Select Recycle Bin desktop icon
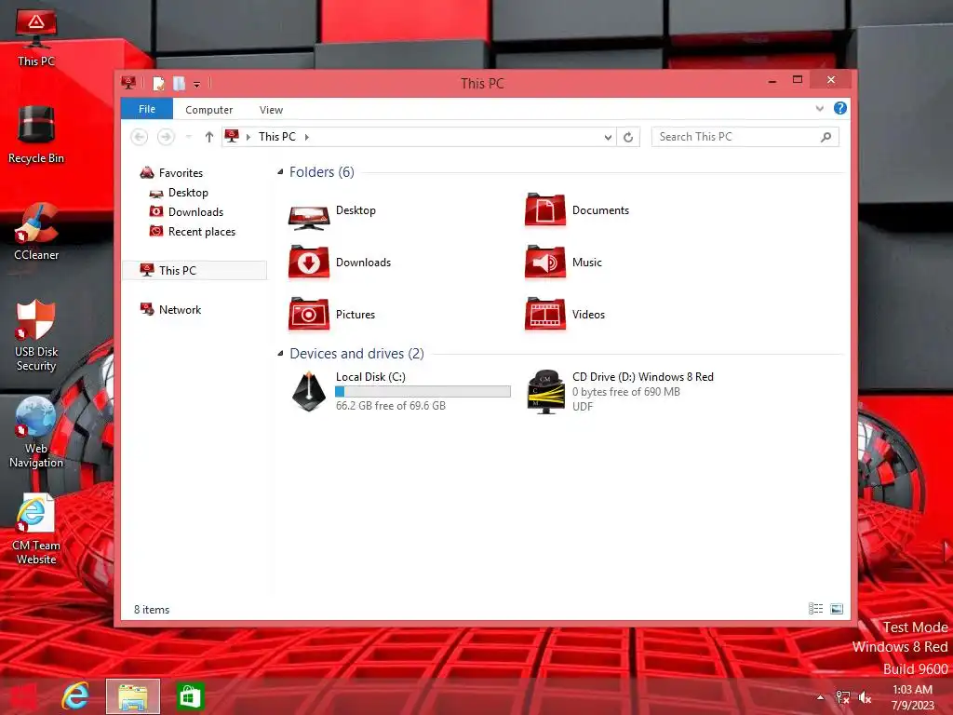 coord(36,134)
